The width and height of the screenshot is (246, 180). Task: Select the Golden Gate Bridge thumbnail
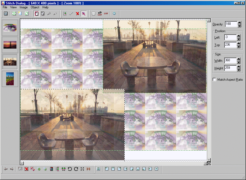click(10, 45)
